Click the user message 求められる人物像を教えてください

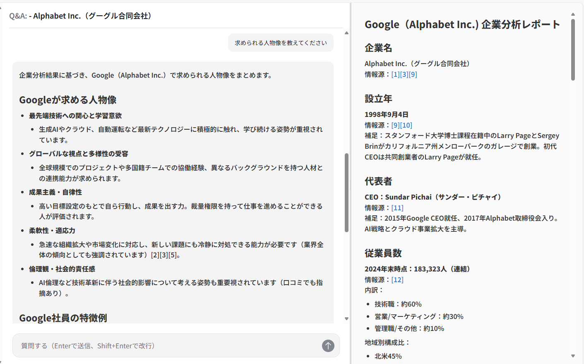[281, 43]
